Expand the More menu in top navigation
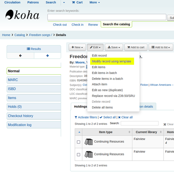Viewport: 174px width, 185px height. pos(95,2)
